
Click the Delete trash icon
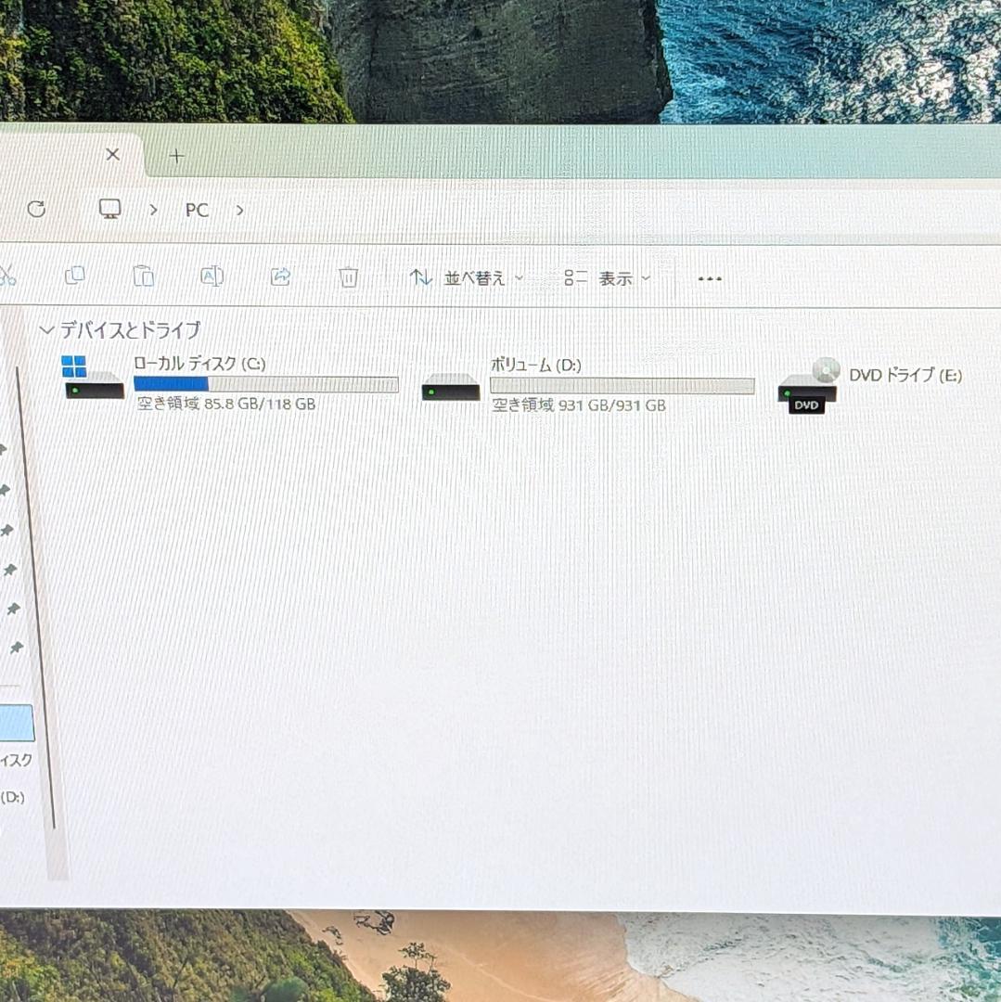coord(348,276)
